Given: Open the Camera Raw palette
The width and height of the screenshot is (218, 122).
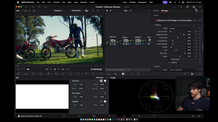Looking at the screenshot, I should tap(18, 74).
